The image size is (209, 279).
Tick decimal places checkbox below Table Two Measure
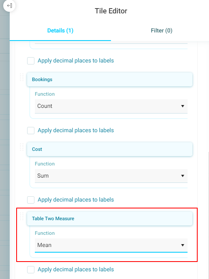[31, 270]
